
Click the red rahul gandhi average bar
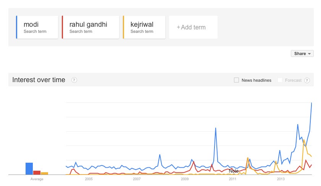click(37, 173)
